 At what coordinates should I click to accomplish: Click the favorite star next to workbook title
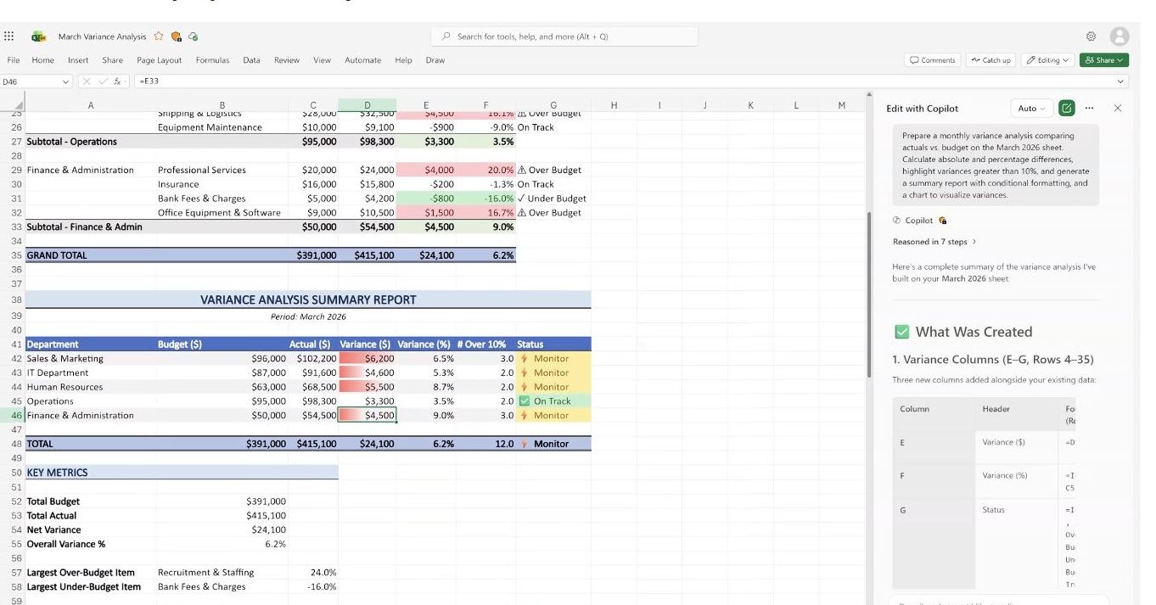pyautogui.click(x=158, y=36)
